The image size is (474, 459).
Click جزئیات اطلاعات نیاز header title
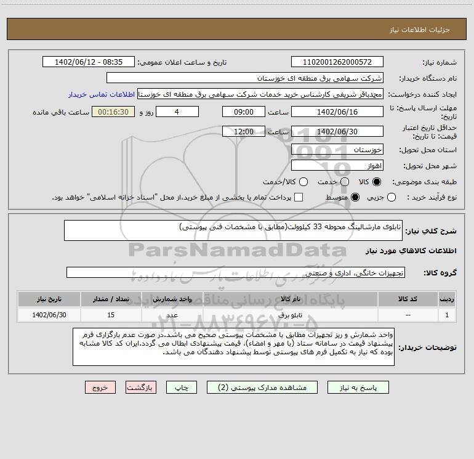(x=420, y=30)
